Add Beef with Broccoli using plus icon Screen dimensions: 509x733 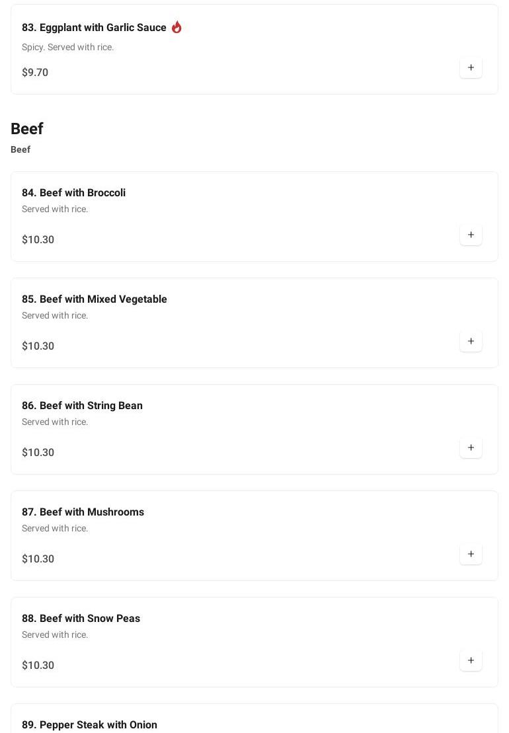pos(471,235)
